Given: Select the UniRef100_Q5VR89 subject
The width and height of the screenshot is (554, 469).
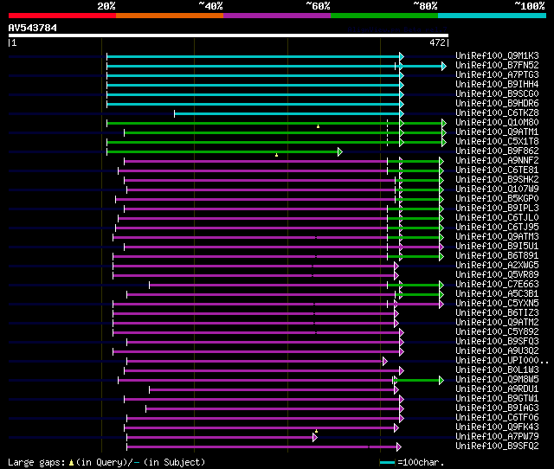Looking at the screenshot, I should pyautogui.click(x=497, y=275).
